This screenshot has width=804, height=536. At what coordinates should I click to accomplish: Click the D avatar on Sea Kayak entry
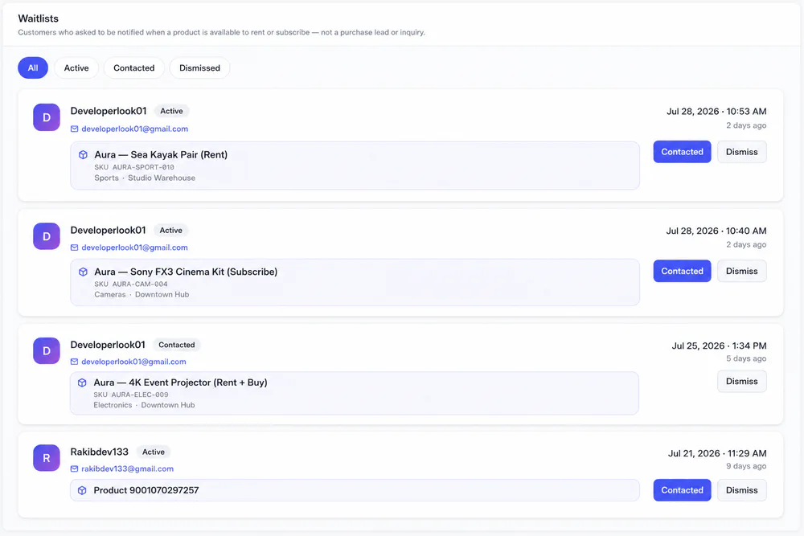pos(47,117)
